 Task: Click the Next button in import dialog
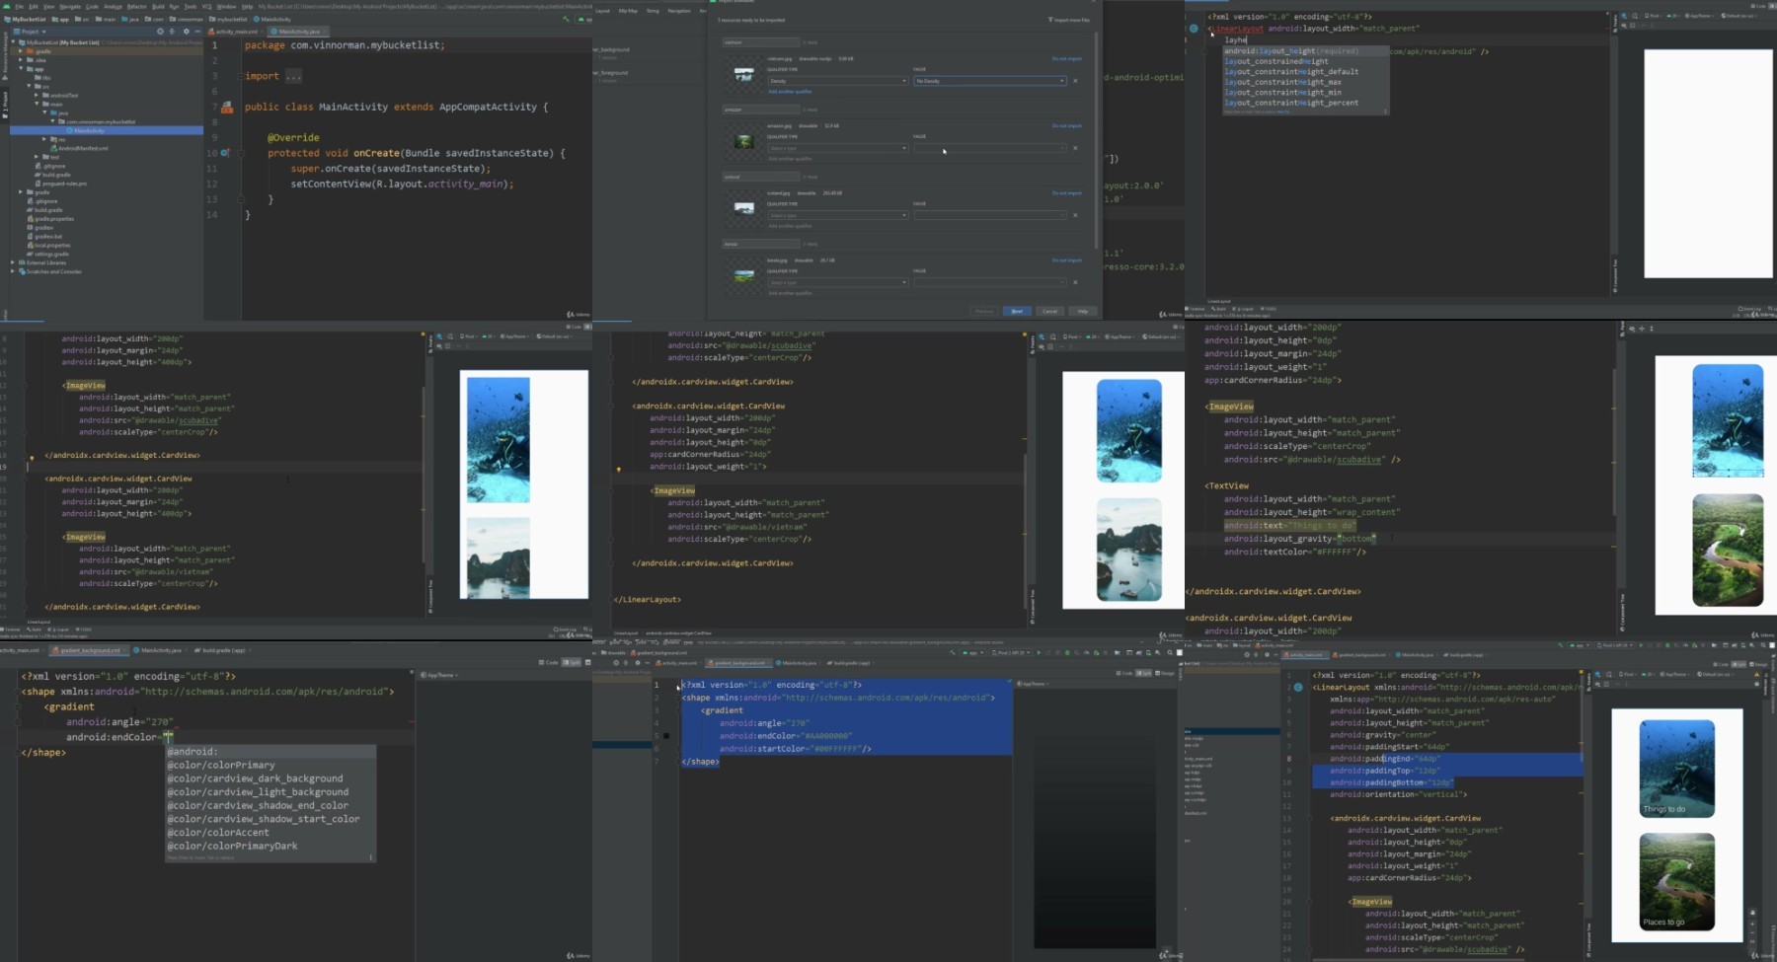pos(1016,311)
